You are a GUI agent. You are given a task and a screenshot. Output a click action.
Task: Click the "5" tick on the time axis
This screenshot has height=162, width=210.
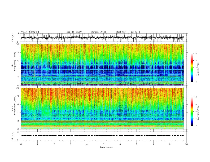tap(104, 144)
